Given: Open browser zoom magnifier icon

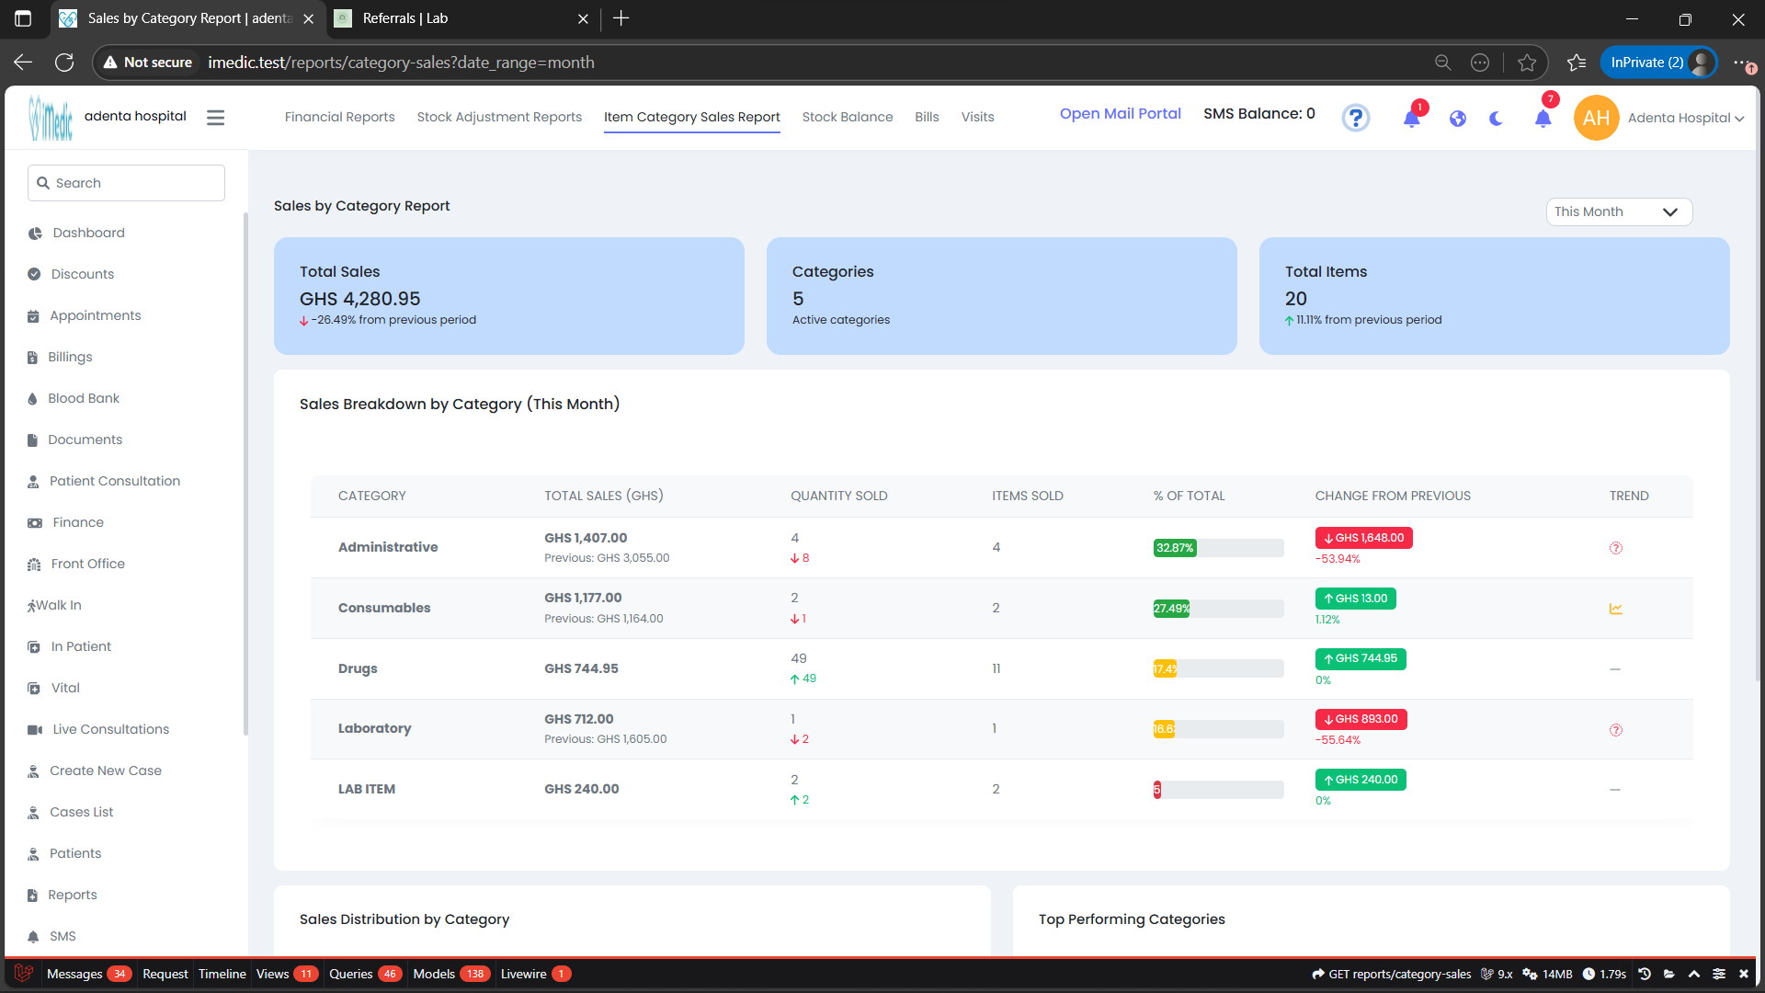Looking at the screenshot, I should click(1442, 63).
